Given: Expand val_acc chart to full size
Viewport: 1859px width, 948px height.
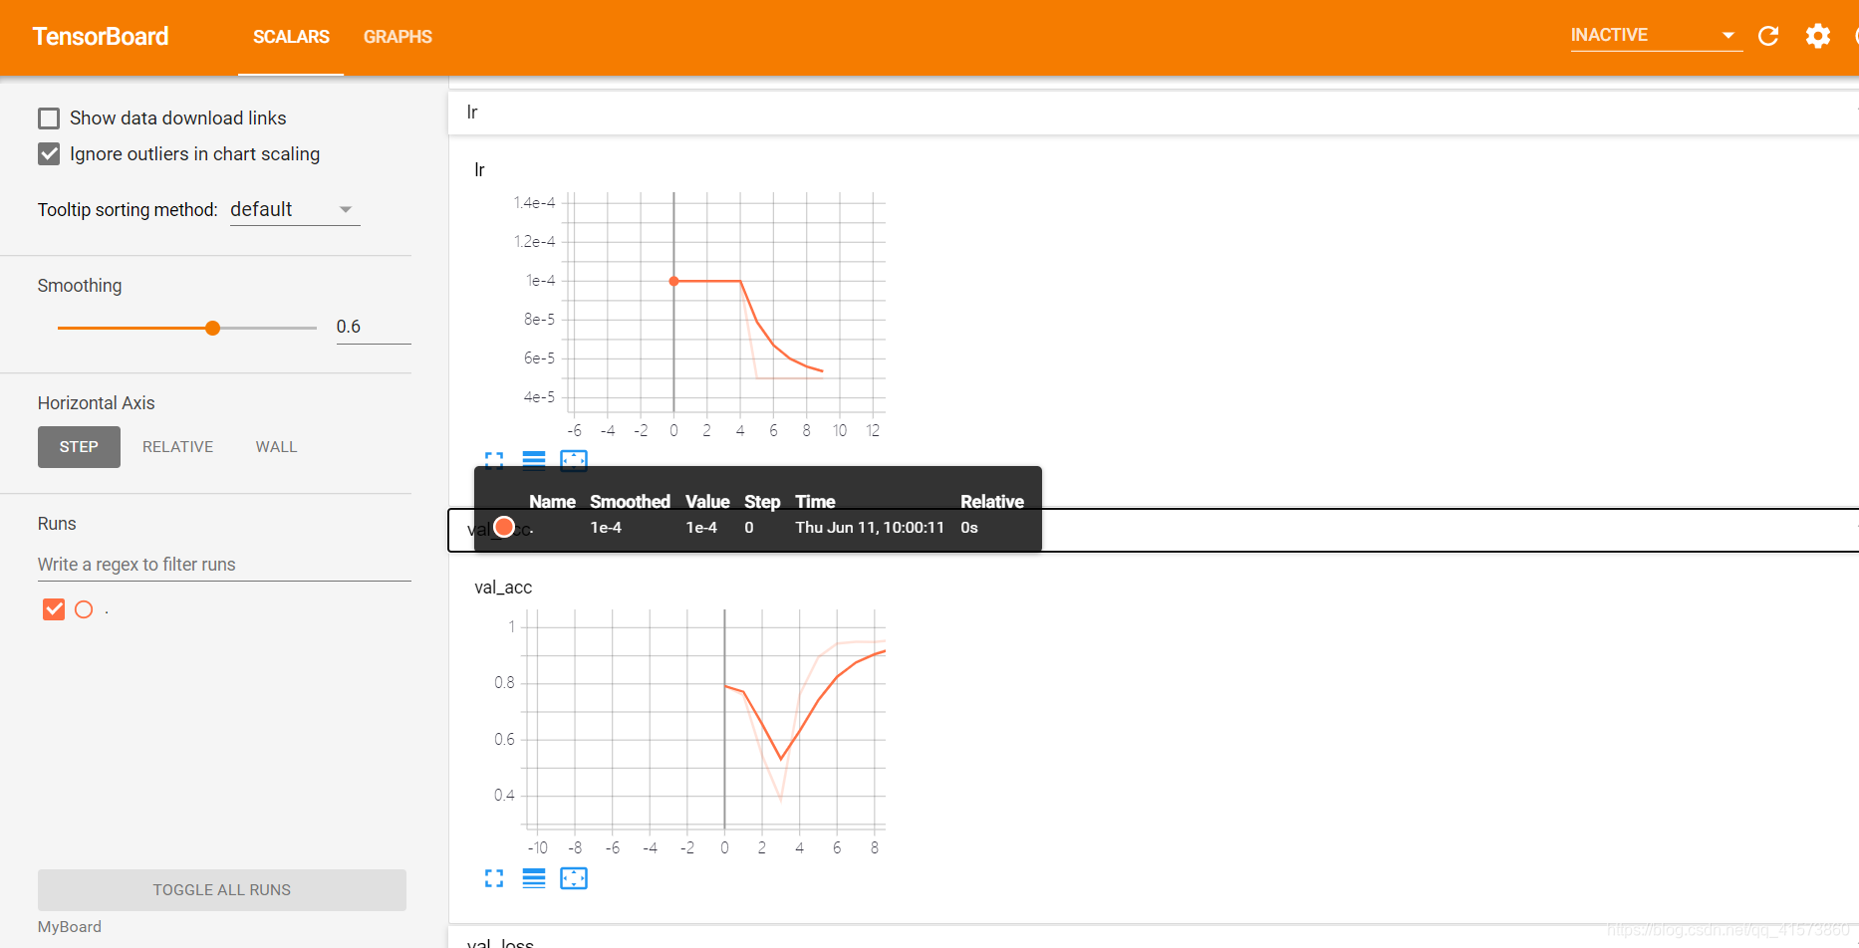Looking at the screenshot, I should (494, 878).
